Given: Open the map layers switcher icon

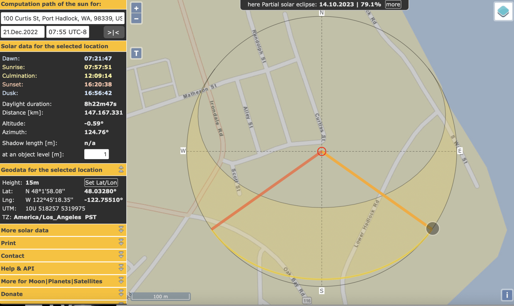Looking at the screenshot, I should (503, 11).
